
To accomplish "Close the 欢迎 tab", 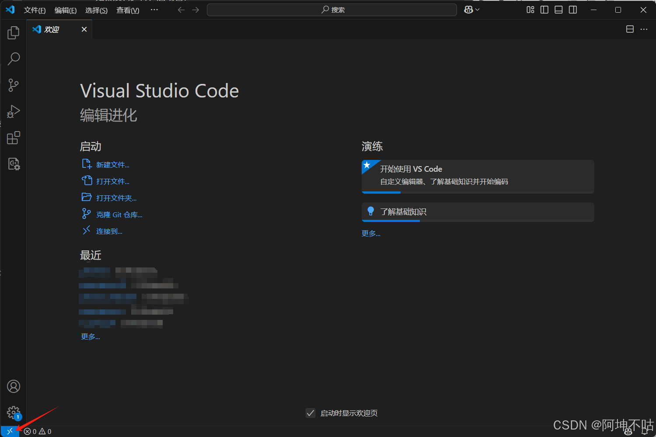I will [84, 29].
